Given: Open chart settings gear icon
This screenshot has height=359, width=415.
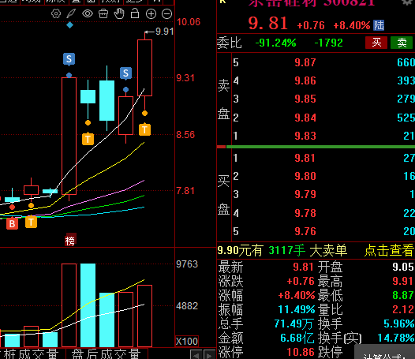Looking at the screenshot, I should pos(56,13).
